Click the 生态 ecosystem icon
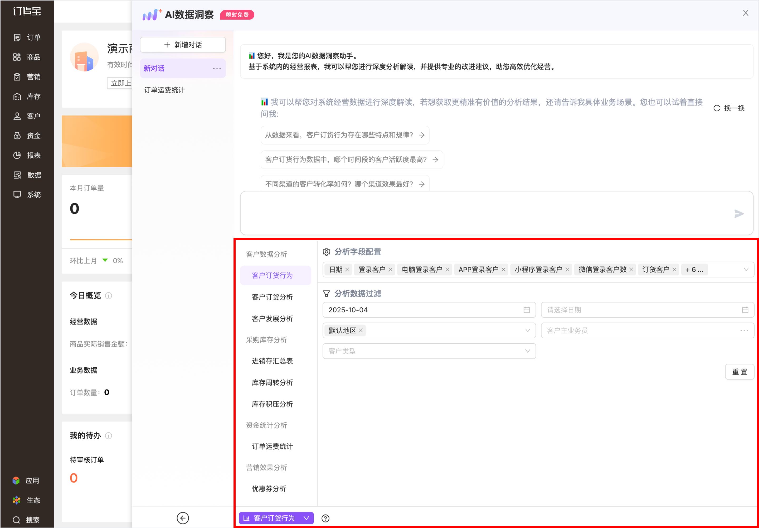 pyautogui.click(x=17, y=500)
